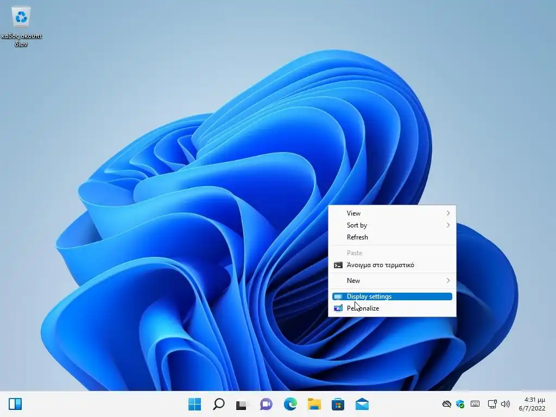Launch Teams Chat from taskbar

click(266, 404)
